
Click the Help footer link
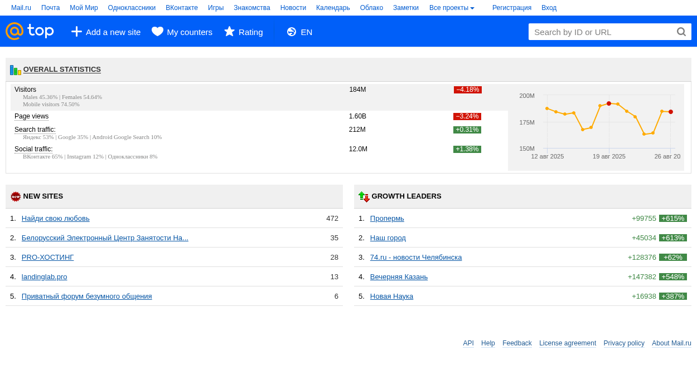(x=488, y=343)
